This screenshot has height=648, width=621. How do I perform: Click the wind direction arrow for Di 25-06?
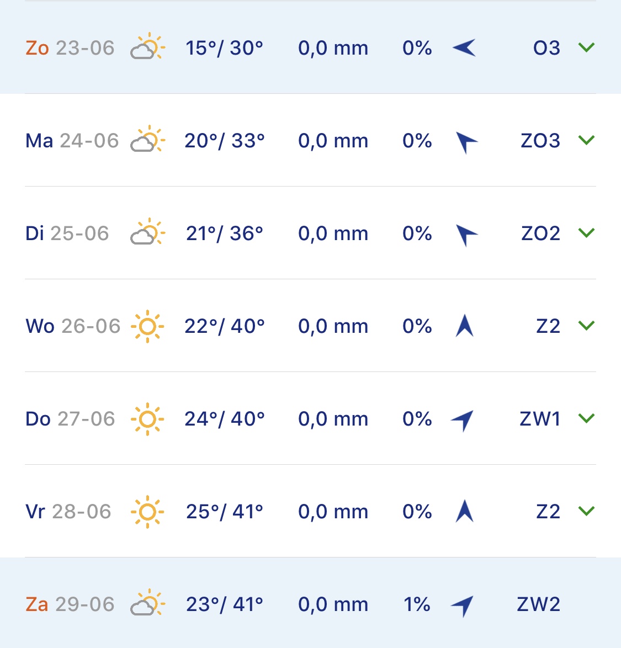coord(465,234)
